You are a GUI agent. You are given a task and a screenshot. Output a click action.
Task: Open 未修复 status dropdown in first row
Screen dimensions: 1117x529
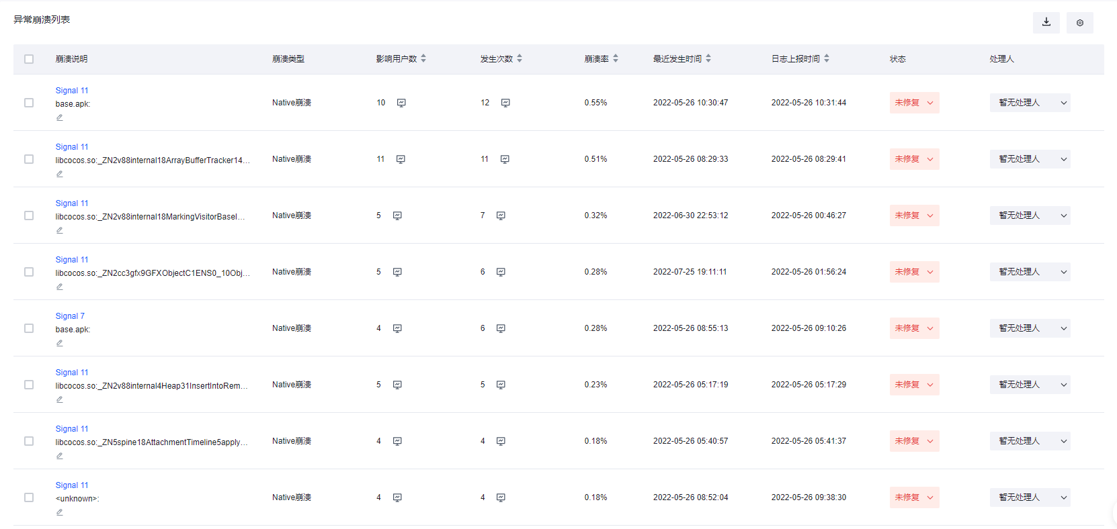tap(914, 103)
